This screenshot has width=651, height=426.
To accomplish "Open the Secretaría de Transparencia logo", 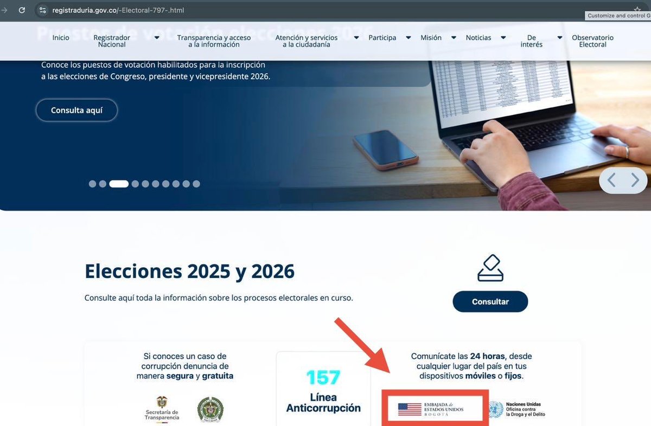I will 162,409.
